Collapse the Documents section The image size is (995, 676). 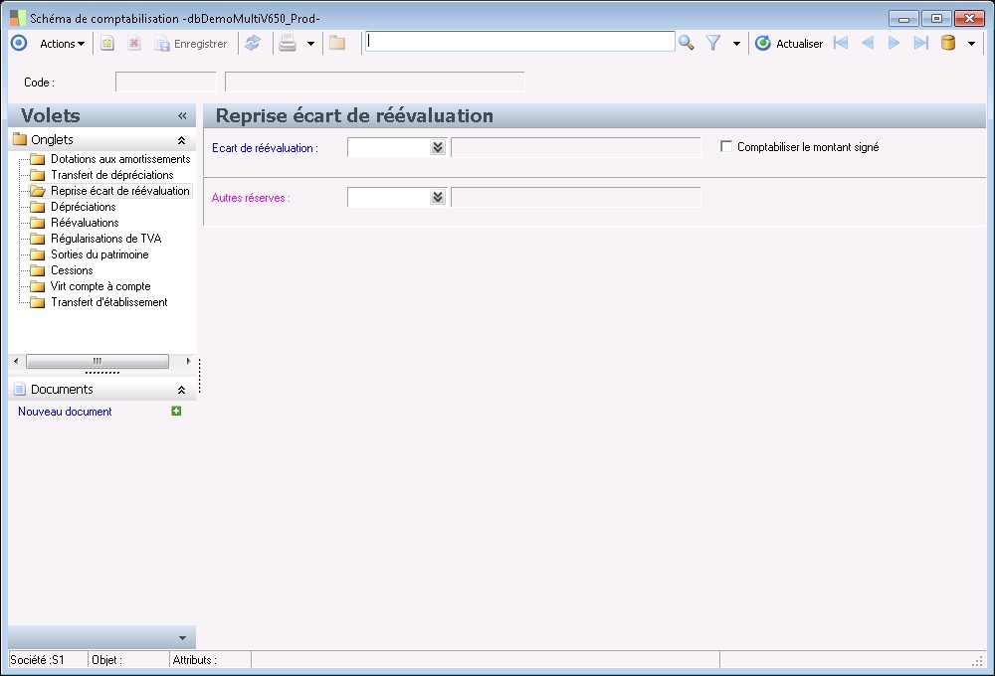181,390
